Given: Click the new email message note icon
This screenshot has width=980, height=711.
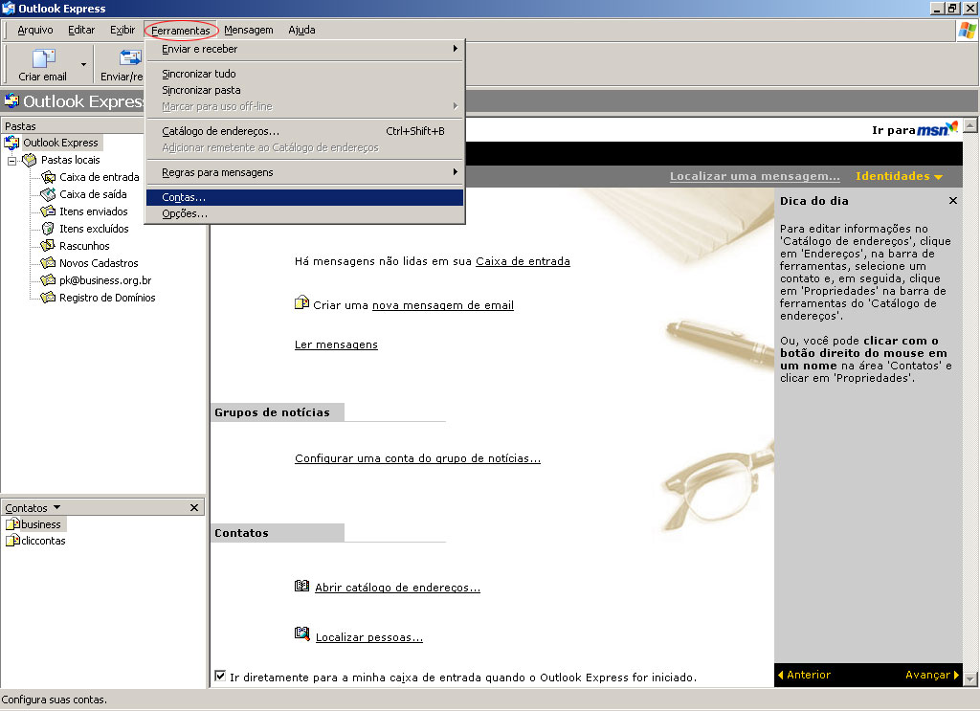Looking at the screenshot, I should tap(301, 302).
